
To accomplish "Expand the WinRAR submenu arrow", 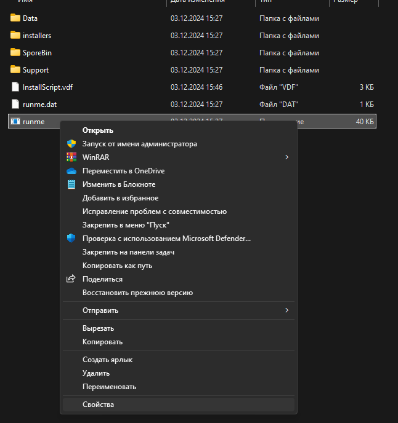I will [287, 157].
